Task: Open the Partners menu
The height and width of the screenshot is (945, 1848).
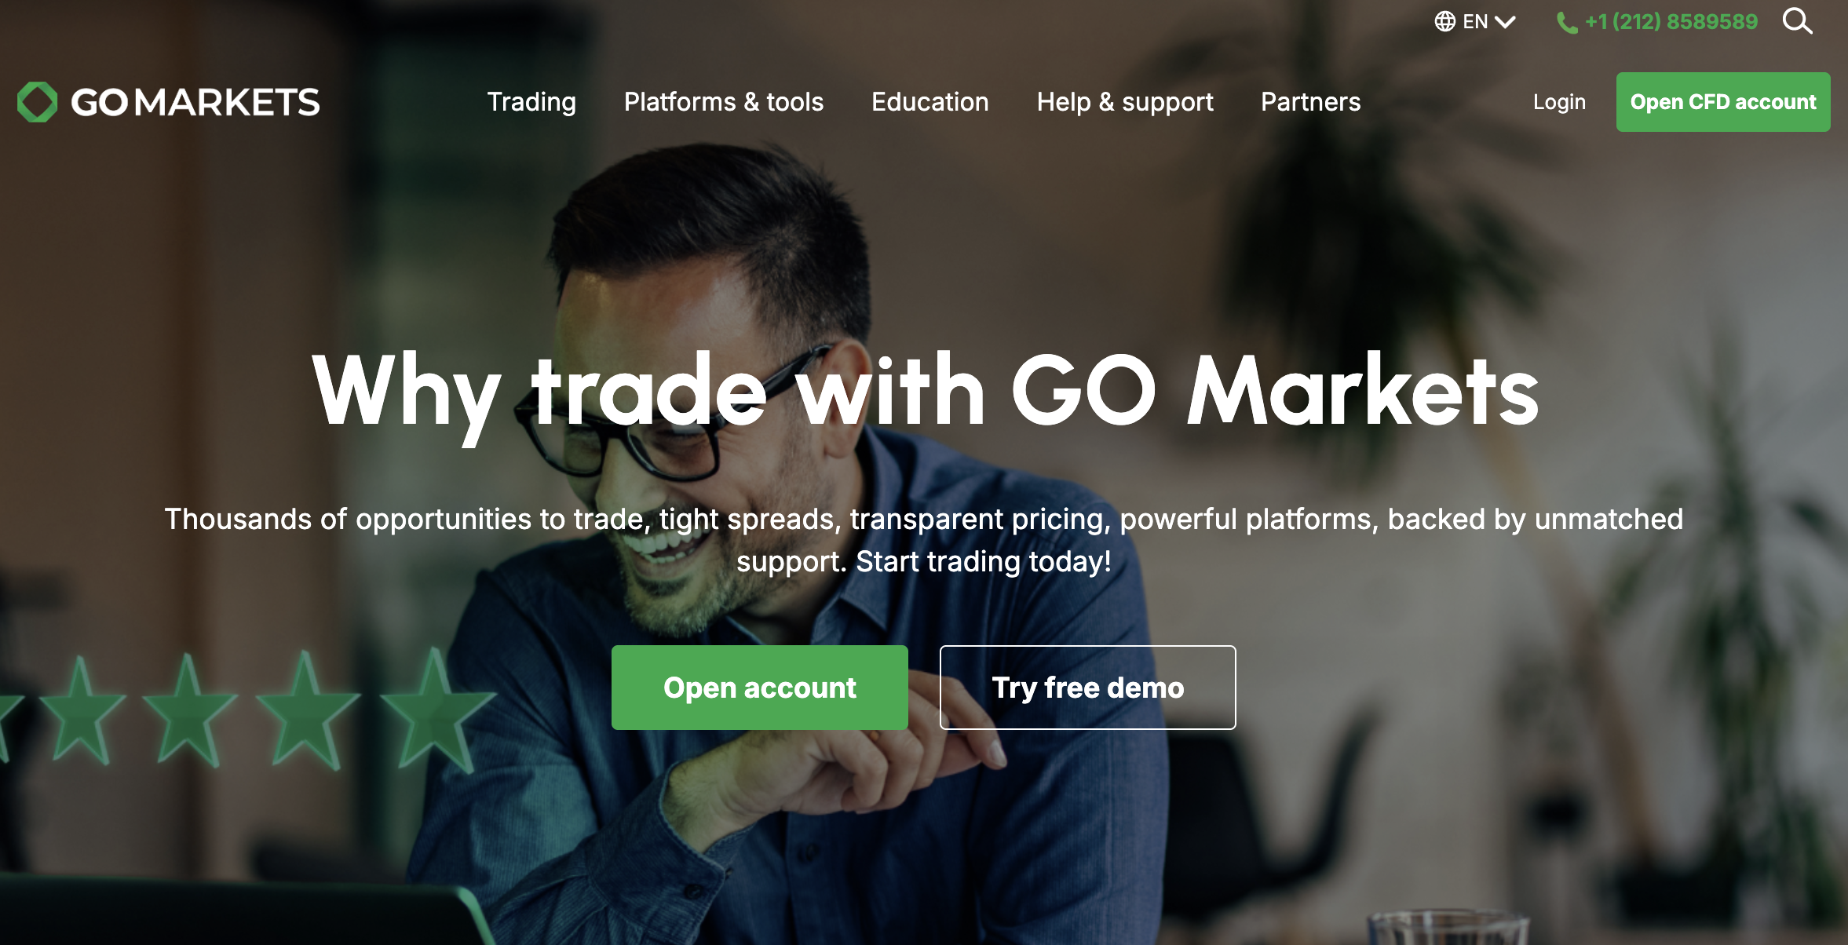Action: pos(1311,102)
